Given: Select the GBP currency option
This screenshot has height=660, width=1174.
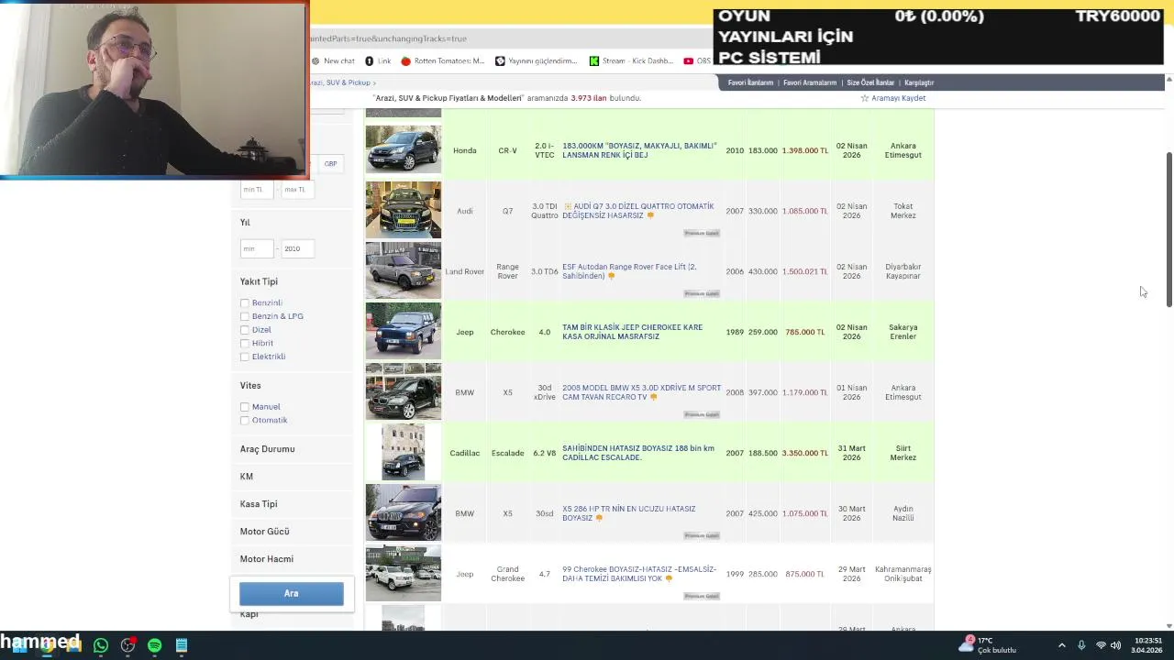Looking at the screenshot, I should [330, 164].
